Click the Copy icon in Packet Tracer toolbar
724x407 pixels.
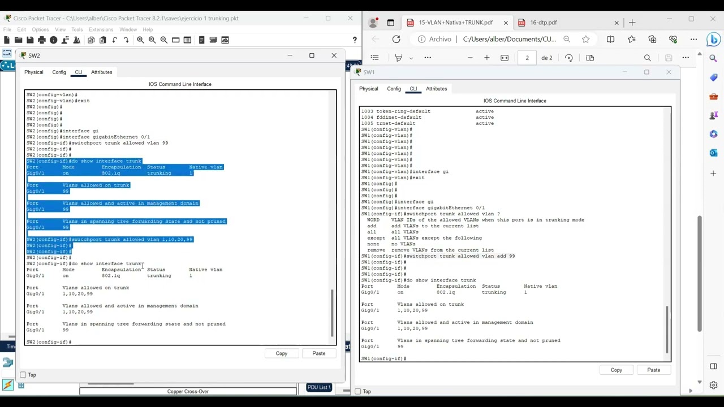pos(91,40)
